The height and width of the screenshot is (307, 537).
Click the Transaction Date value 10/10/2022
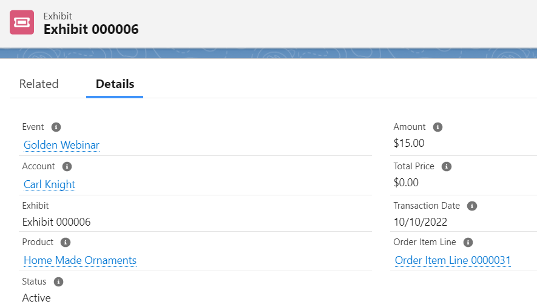click(x=420, y=222)
